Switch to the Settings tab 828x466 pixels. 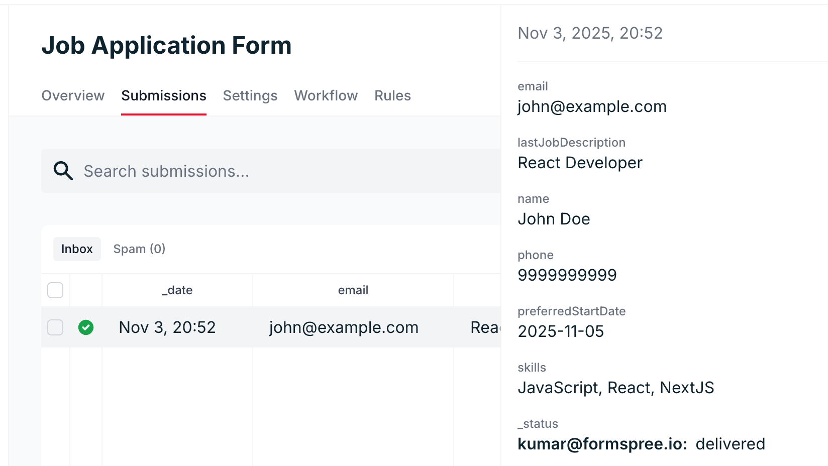pyautogui.click(x=250, y=95)
